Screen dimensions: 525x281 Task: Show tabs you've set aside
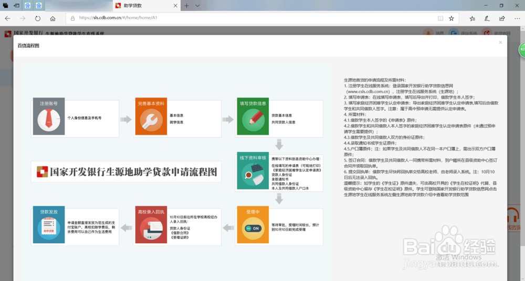(5, 6)
